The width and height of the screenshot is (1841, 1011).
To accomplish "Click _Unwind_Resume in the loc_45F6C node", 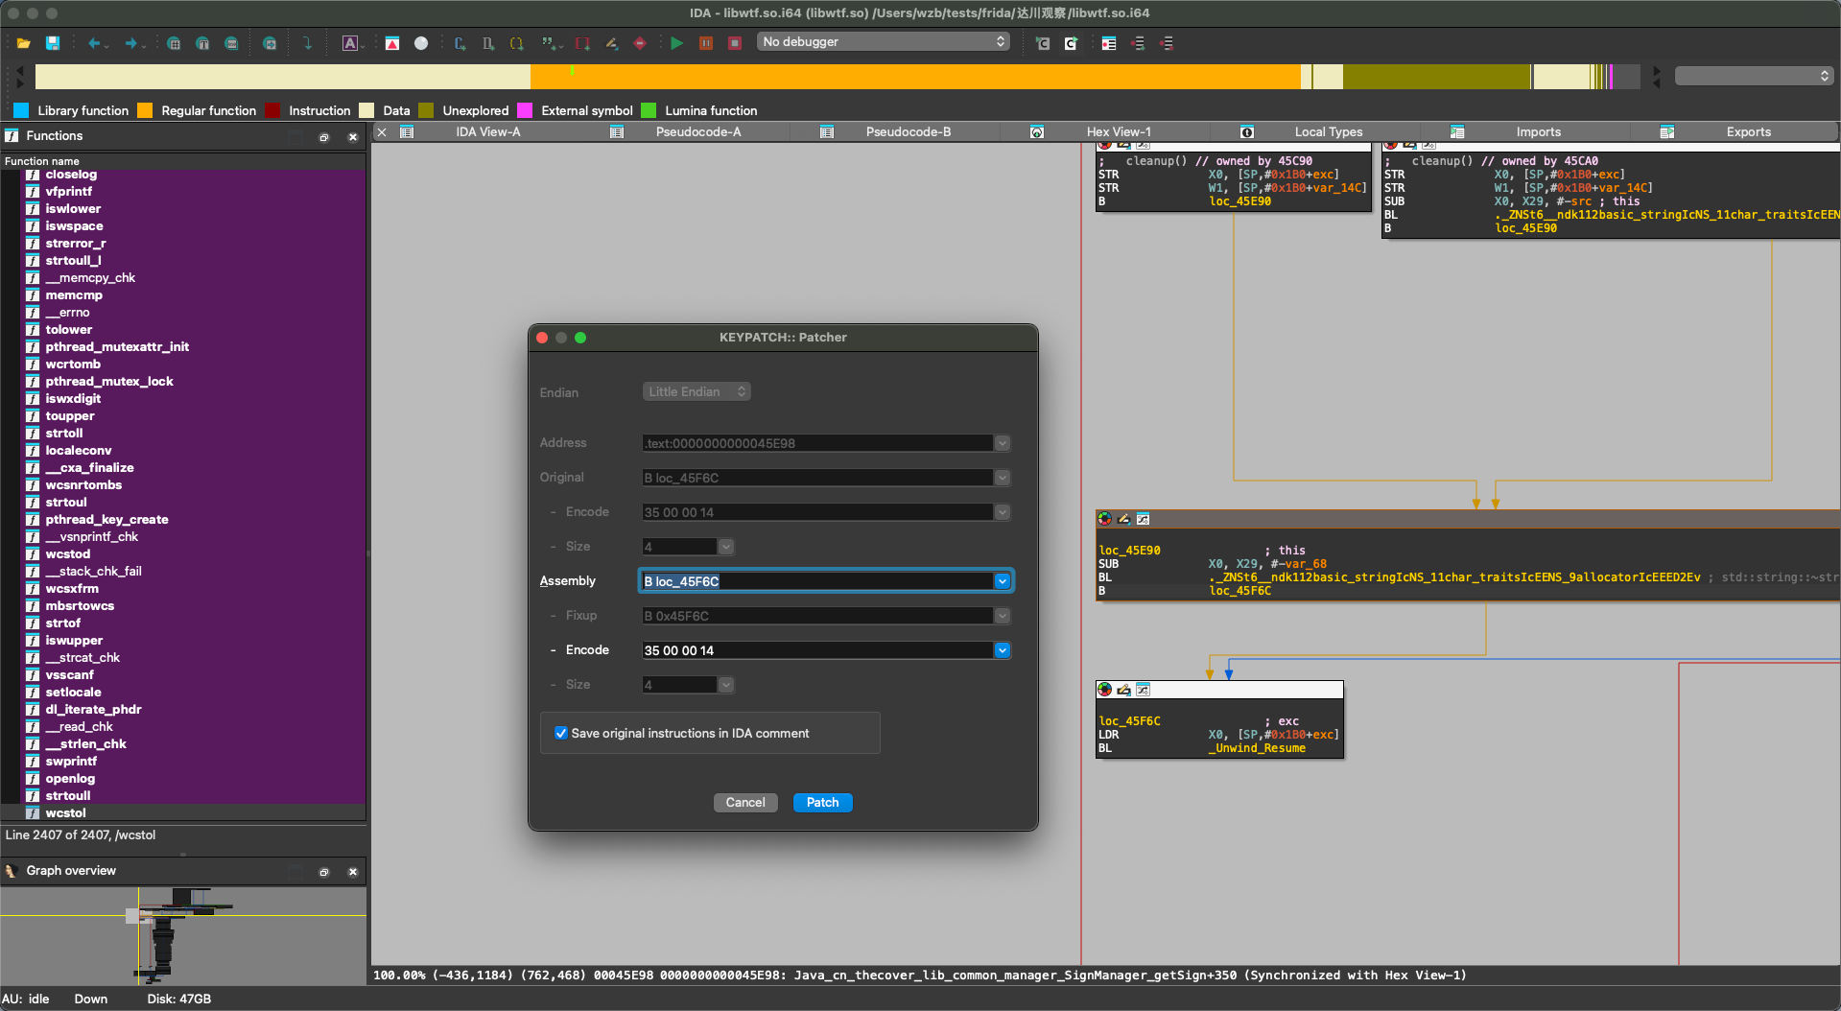I will coord(1257,748).
